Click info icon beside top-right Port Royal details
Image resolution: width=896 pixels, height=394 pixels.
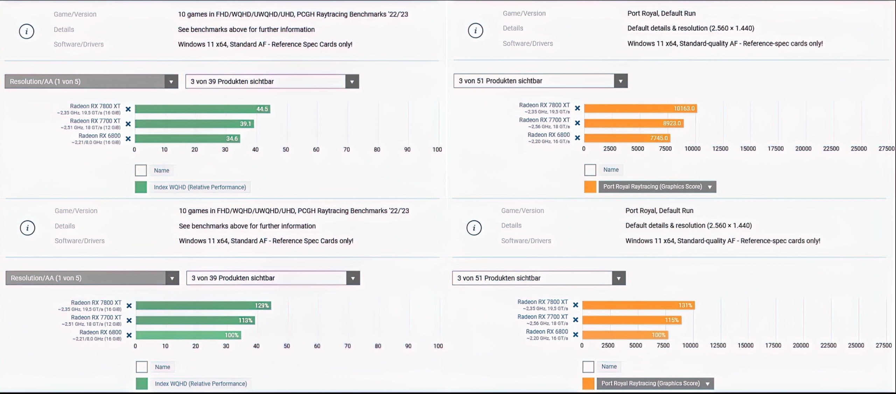pos(475,31)
